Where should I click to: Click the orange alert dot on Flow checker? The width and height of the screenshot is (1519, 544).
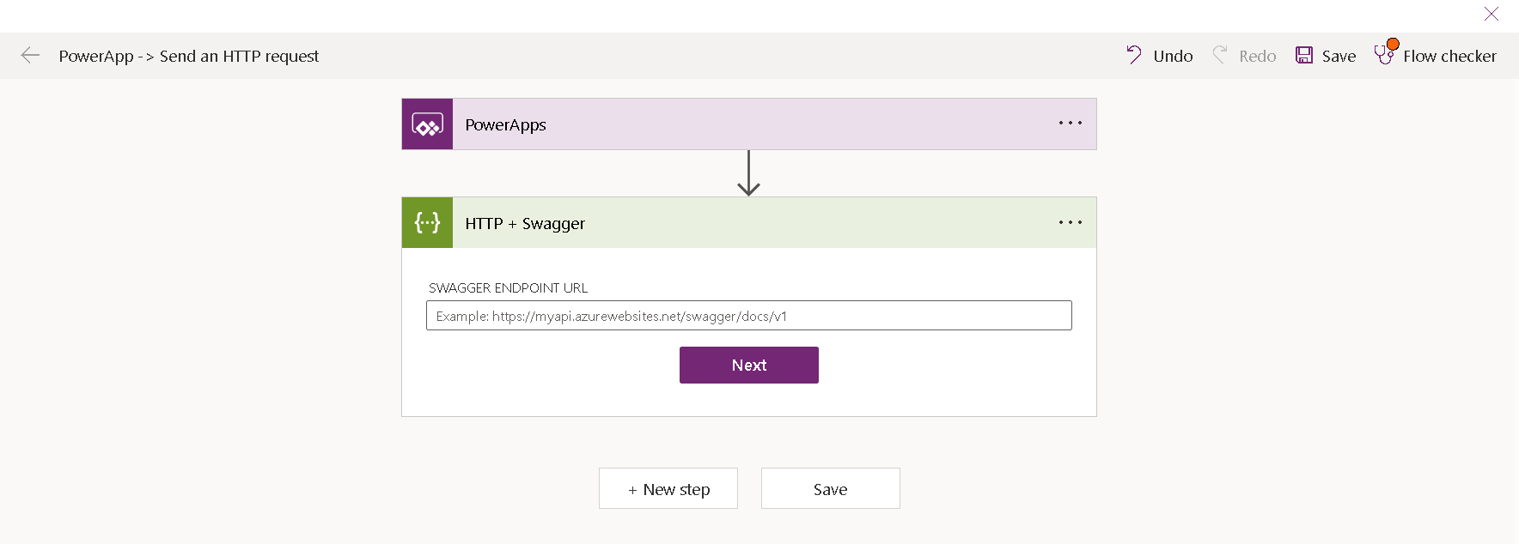[1393, 45]
